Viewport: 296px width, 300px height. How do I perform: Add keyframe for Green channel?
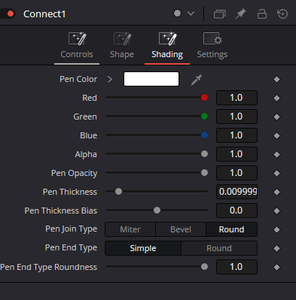click(x=276, y=117)
